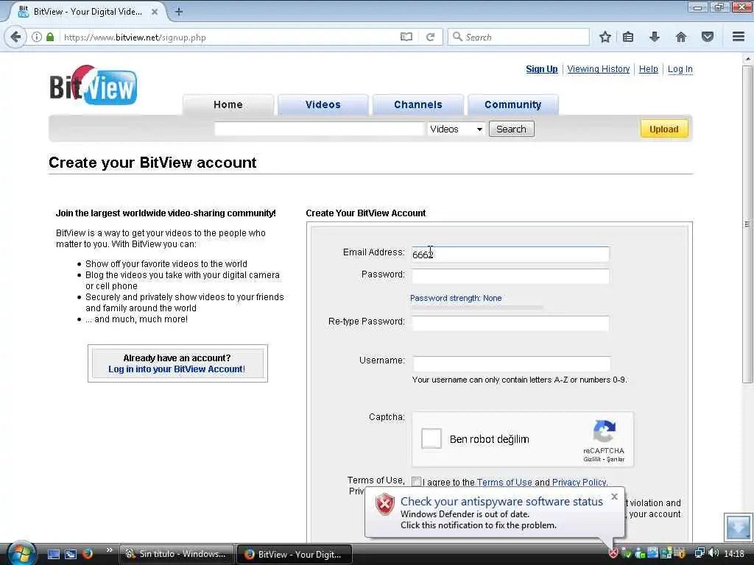Click the red shield in notification balloon
This screenshot has height=565, width=754.
(x=385, y=505)
